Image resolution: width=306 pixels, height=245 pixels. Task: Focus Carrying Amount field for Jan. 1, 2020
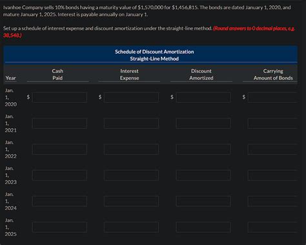coord(272,97)
